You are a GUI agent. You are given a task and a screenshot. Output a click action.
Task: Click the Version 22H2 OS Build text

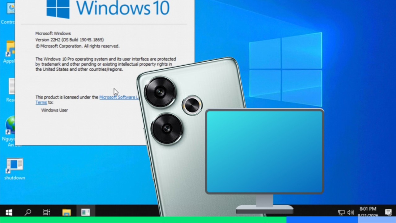70,40
